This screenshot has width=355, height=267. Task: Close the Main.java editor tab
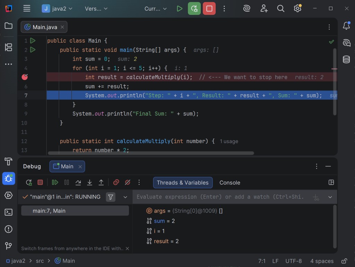point(62,27)
